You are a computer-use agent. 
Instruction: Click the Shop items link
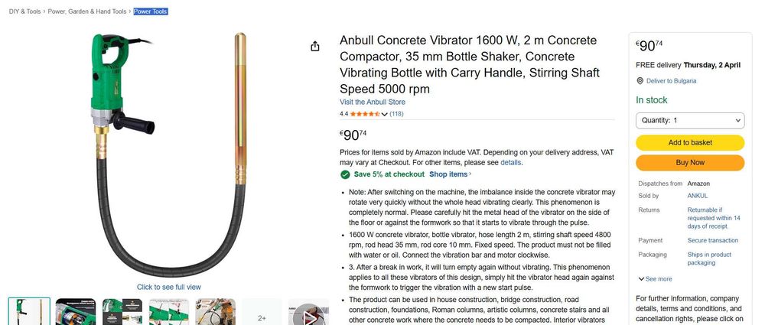(x=450, y=174)
